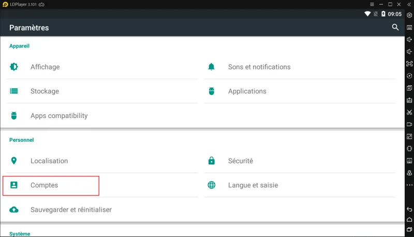Open Applications settings

tap(300, 91)
